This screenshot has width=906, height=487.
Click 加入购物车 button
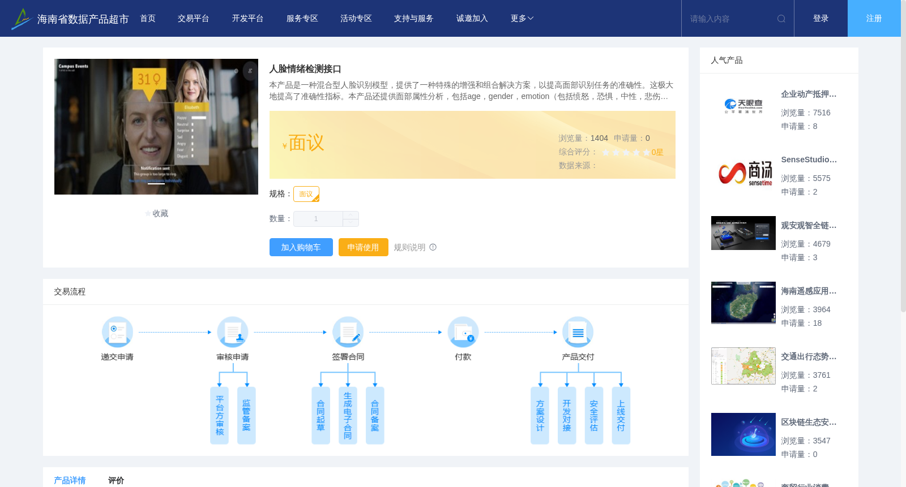click(301, 247)
